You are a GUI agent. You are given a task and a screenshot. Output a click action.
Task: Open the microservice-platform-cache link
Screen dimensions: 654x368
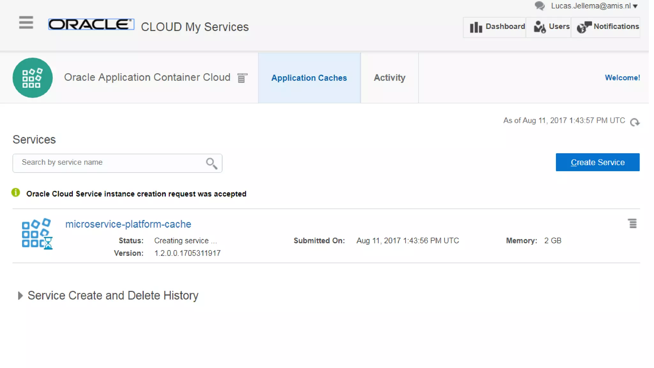(x=128, y=224)
